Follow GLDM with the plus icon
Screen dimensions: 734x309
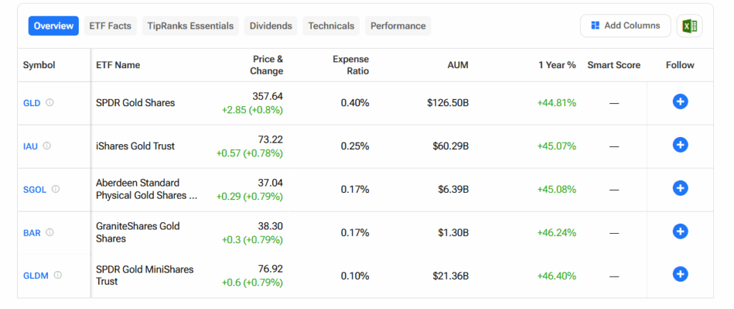tap(680, 274)
